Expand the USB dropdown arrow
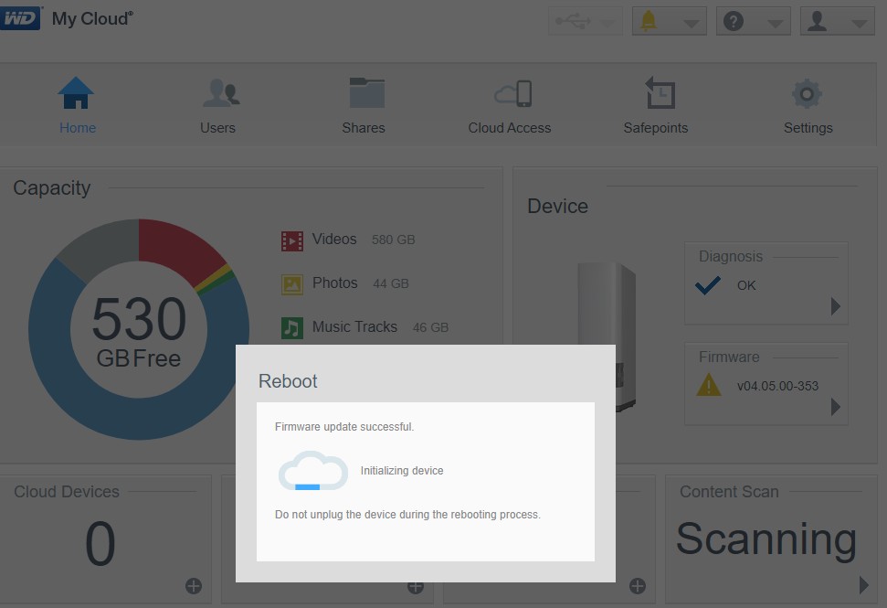Viewport: 887px width, 608px height. [x=607, y=23]
